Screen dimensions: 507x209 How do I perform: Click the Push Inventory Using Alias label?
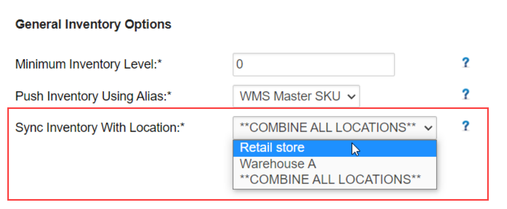coord(93,96)
